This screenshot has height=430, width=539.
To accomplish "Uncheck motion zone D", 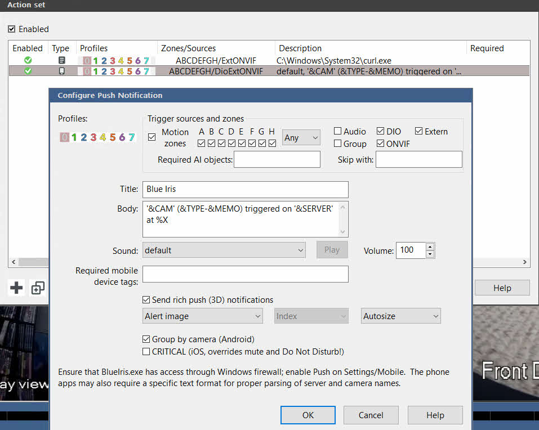I will [x=231, y=143].
